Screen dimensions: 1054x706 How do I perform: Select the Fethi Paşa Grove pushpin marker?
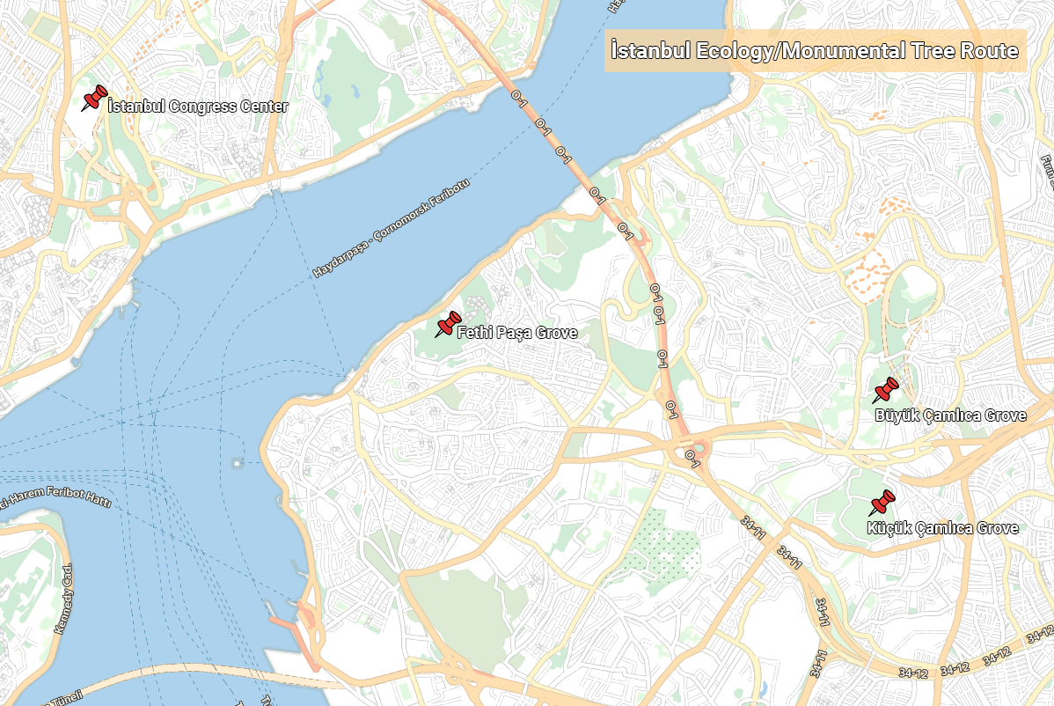click(449, 324)
